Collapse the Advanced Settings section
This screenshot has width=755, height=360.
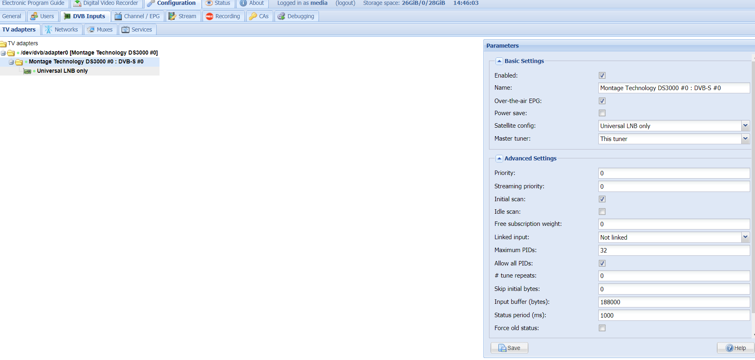click(499, 158)
